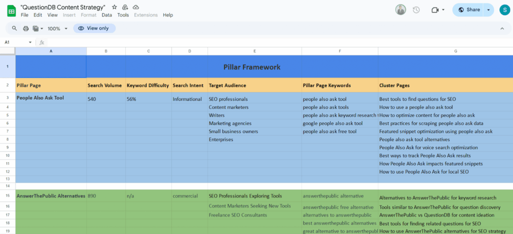Select the Marketing agencies cell
The width and height of the screenshot is (513, 234).
click(254, 123)
